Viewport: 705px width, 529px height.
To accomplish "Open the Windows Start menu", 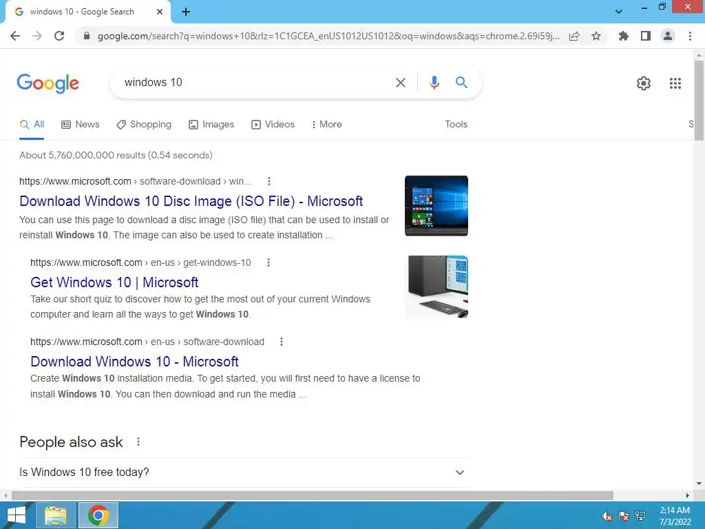I will pos(17,515).
